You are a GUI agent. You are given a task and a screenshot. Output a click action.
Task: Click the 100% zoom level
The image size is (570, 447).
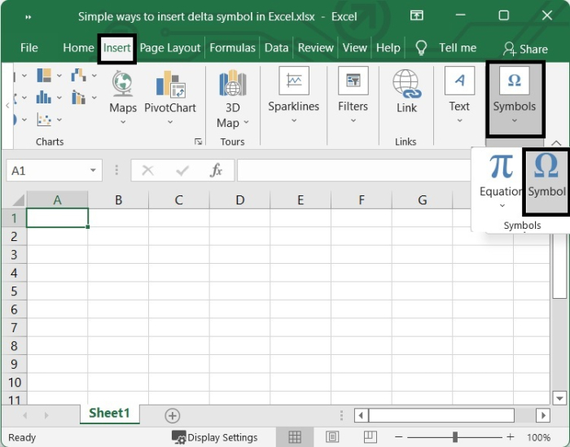538,437
